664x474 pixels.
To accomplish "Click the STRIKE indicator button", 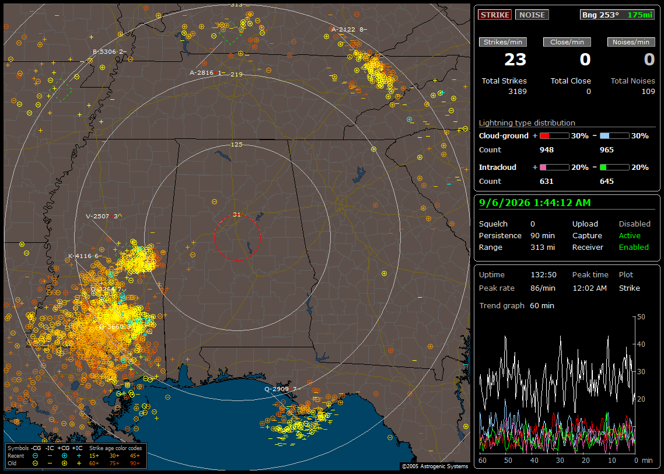I will (495, 15).
